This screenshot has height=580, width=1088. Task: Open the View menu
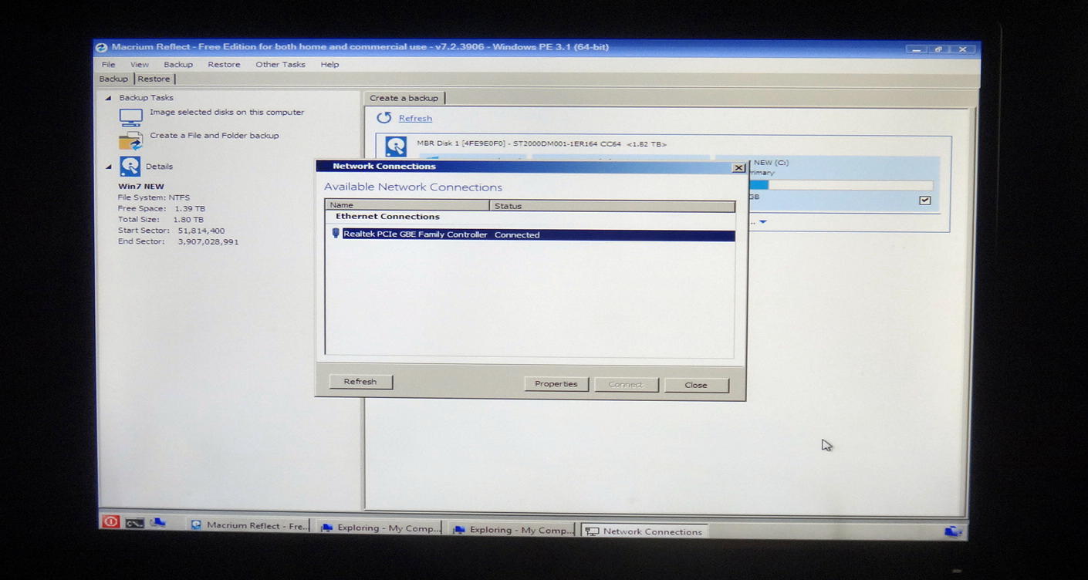tap(140, 65)
